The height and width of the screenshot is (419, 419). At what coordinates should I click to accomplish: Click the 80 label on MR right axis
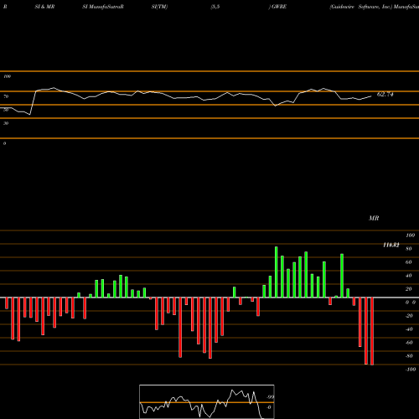click(x=408, y=249)
